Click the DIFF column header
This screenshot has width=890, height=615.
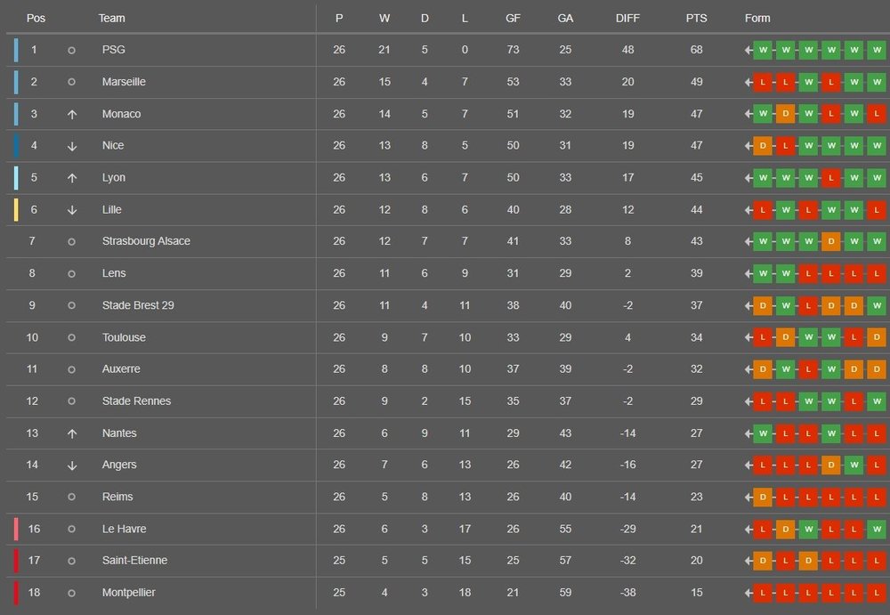[x=627, y=19]
